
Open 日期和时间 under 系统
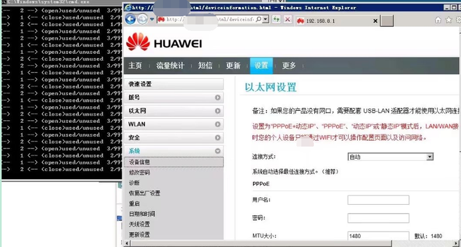coord(142,214)
